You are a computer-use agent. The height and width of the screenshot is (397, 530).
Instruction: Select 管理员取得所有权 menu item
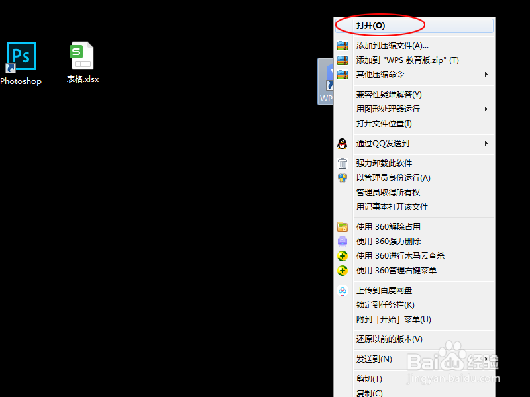[x=414, y=193]
